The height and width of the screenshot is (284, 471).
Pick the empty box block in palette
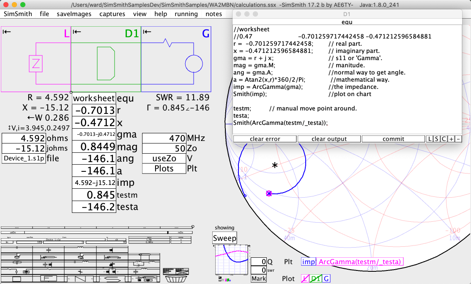pyautogui.click(x=16, y=278)
